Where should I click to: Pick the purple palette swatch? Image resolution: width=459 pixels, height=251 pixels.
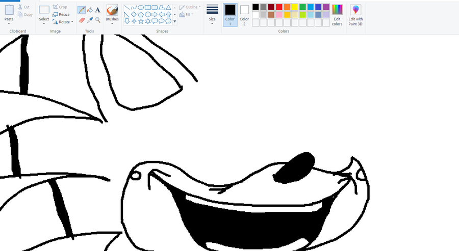pos(326,7)
